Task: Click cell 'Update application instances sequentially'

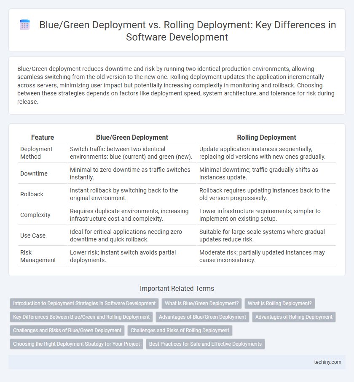Action: click(x=266, y=153)
